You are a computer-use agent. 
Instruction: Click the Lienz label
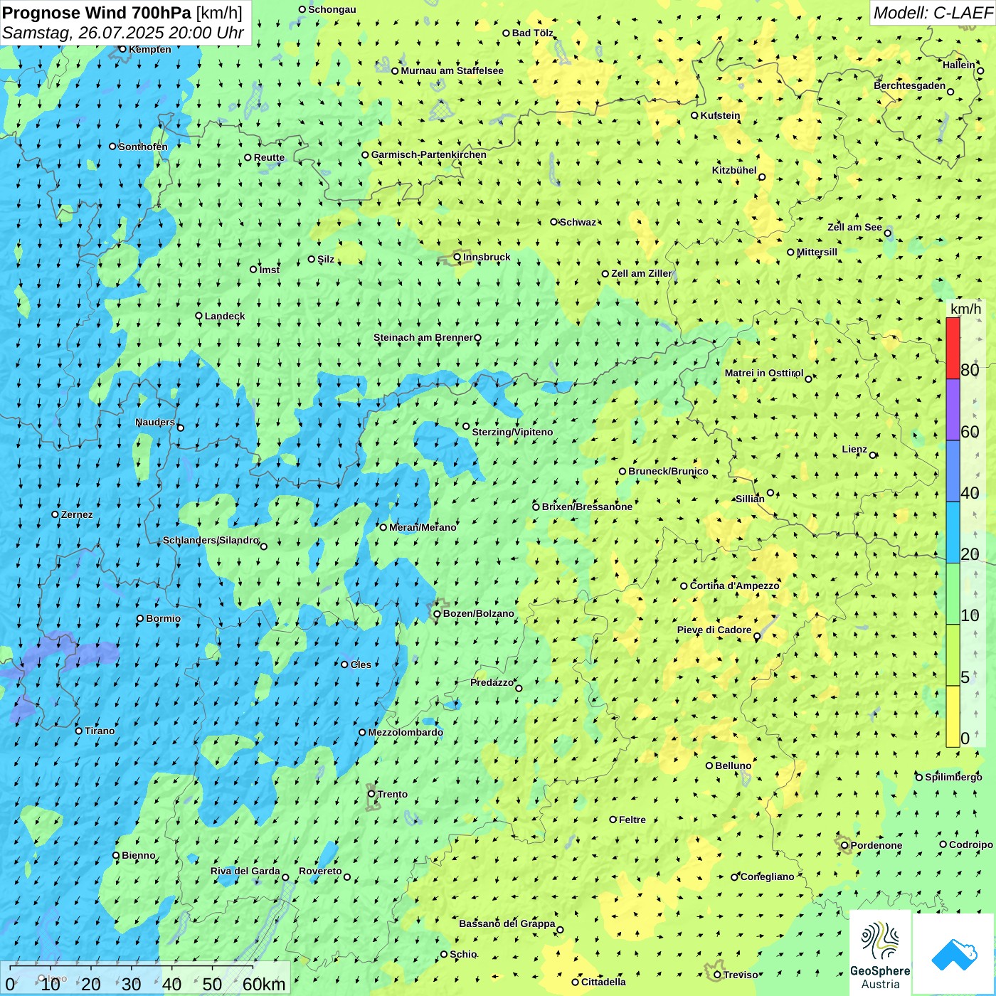(854, 449)
